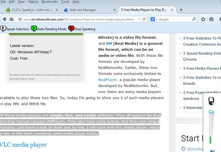Click the donwload link under Start heading
The height and width of the screenshot is (152, 221).
pyautogui.click(x=195, y=149)
